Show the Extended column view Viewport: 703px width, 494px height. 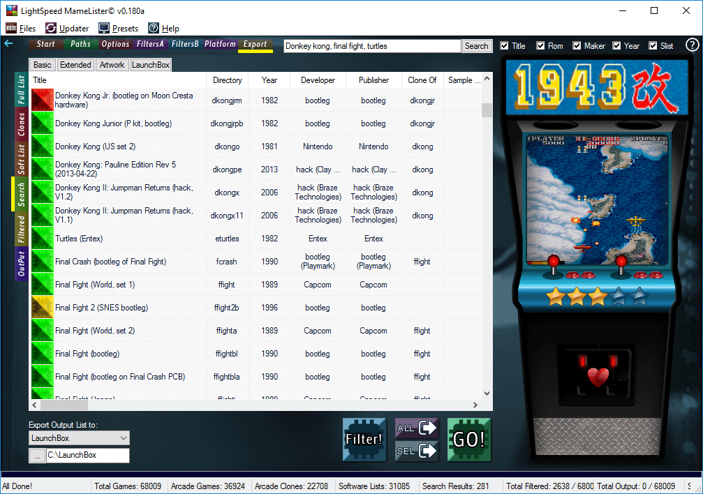pyautogui.click(x=75, y=65)
